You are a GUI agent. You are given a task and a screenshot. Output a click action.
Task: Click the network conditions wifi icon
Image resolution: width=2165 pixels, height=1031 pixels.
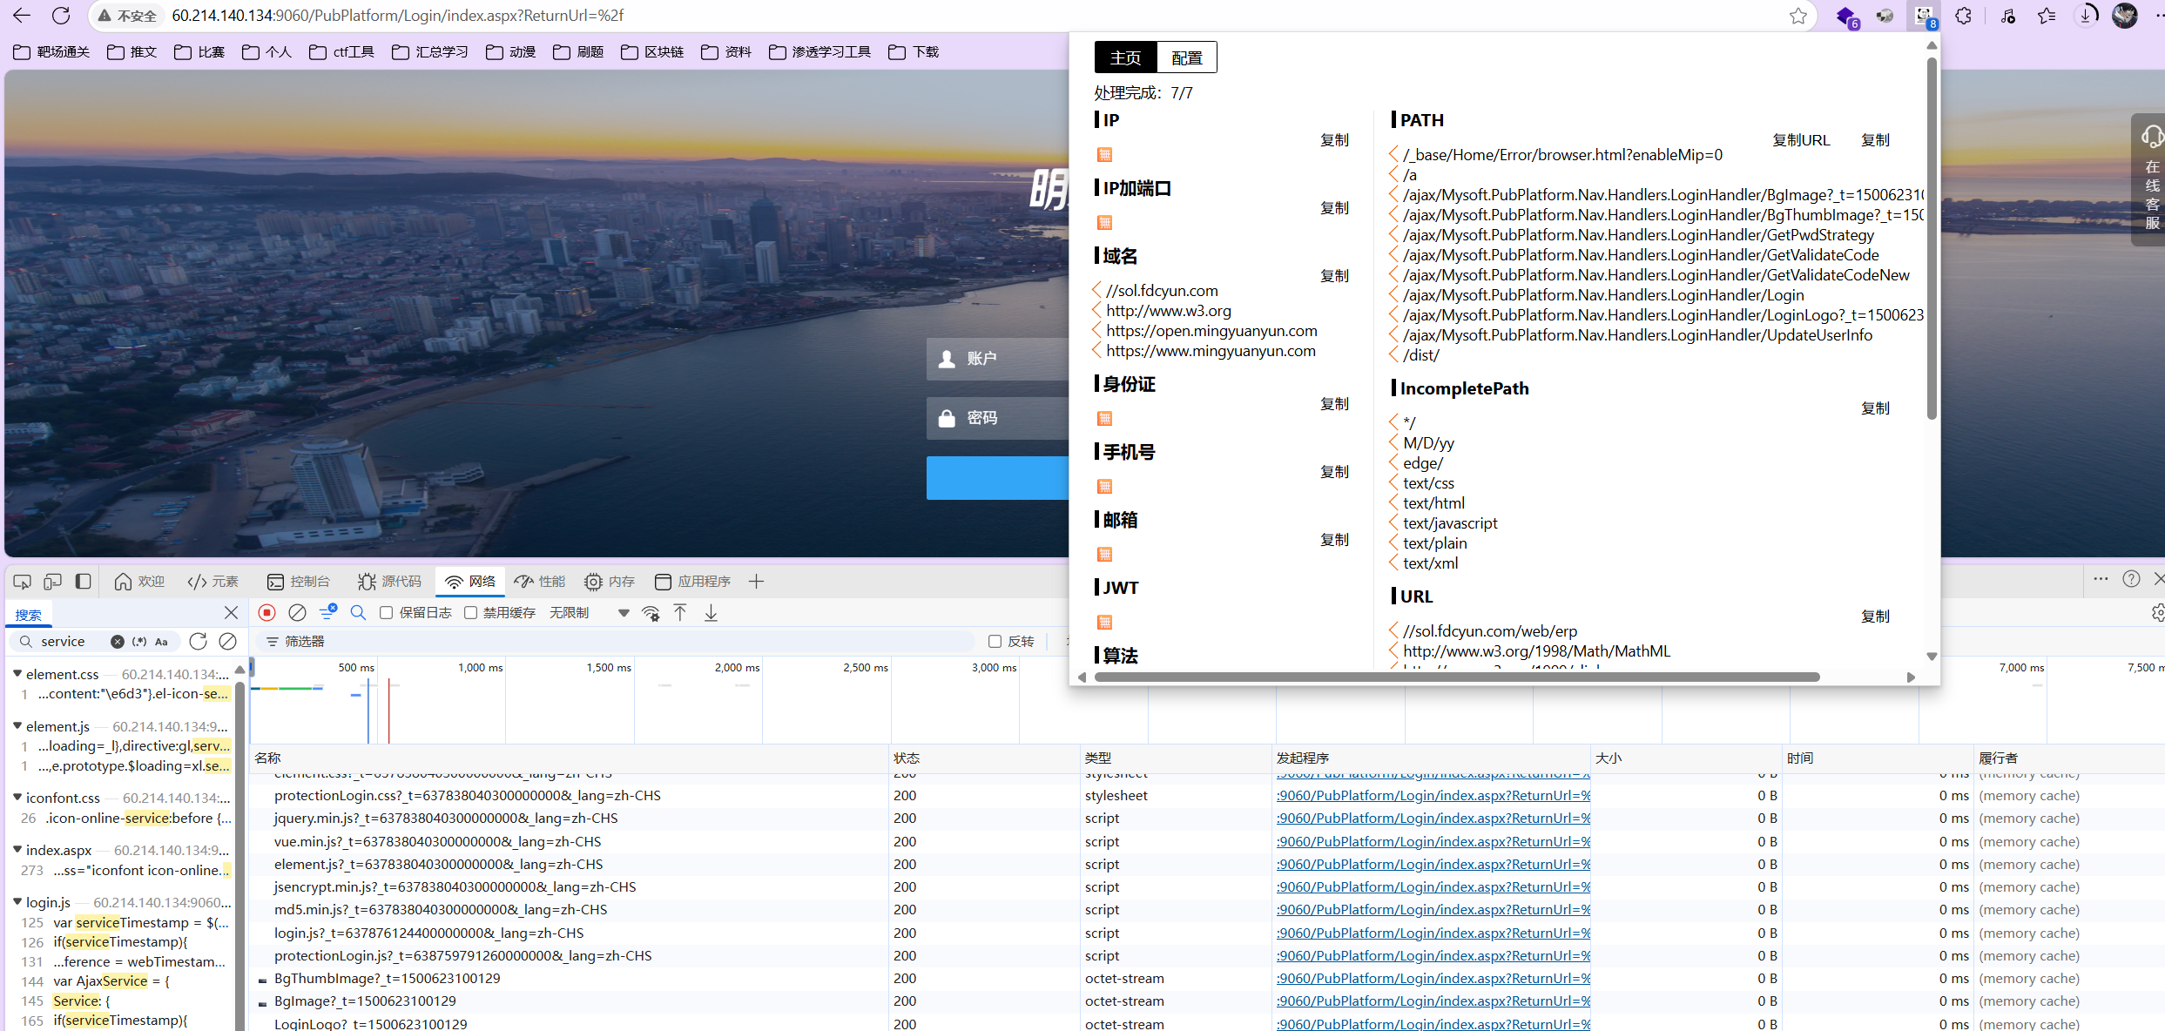(651, 613)
